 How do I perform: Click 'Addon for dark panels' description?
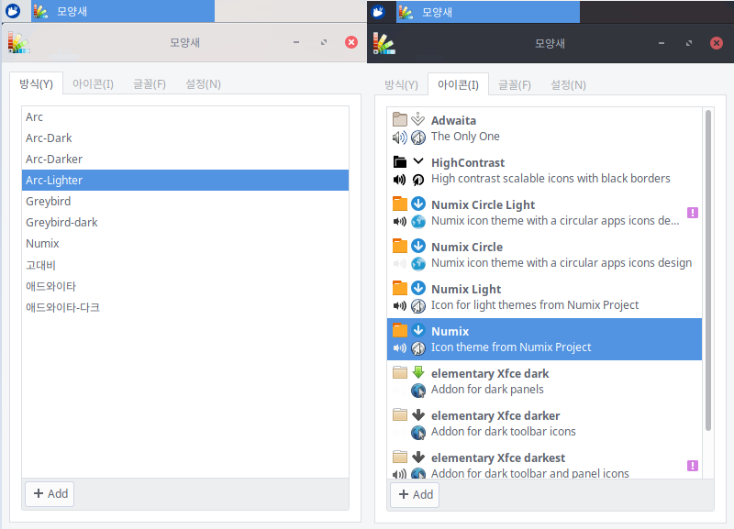(x=487, y=389)
